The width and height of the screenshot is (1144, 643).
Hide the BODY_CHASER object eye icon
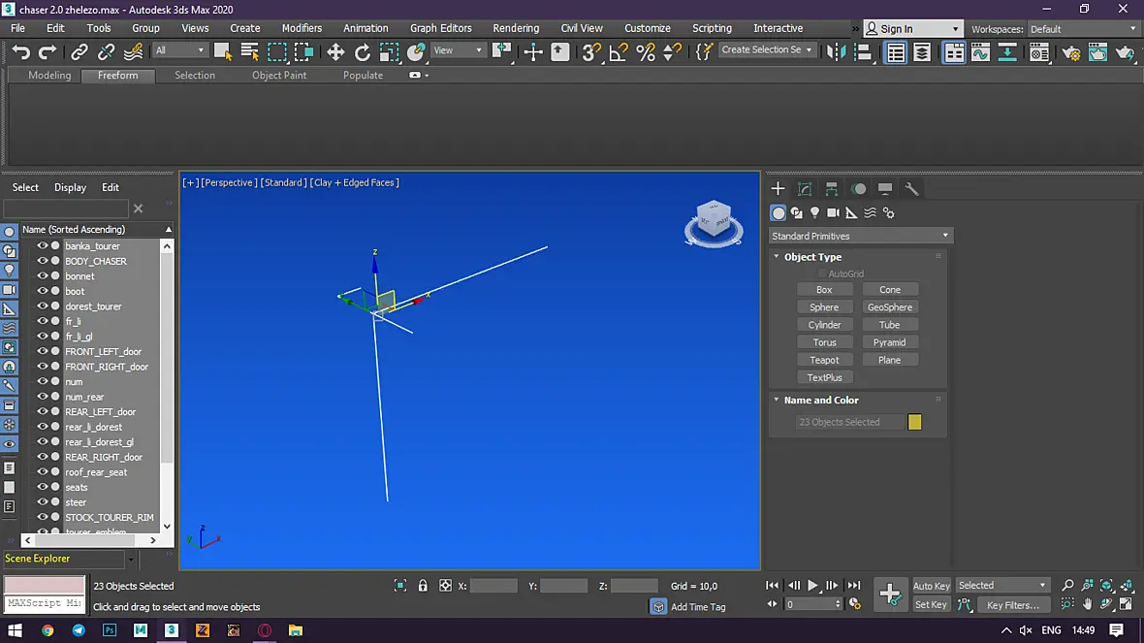[x=43, y=261]
